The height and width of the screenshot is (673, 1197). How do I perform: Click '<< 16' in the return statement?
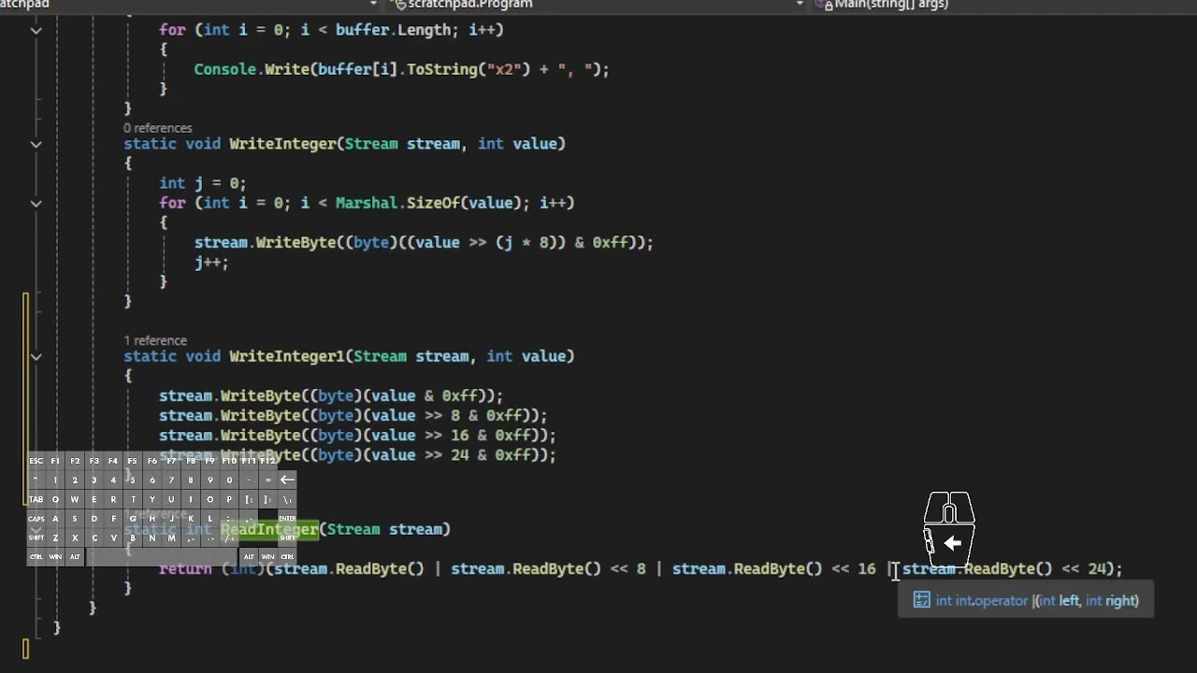coord(853,568)
